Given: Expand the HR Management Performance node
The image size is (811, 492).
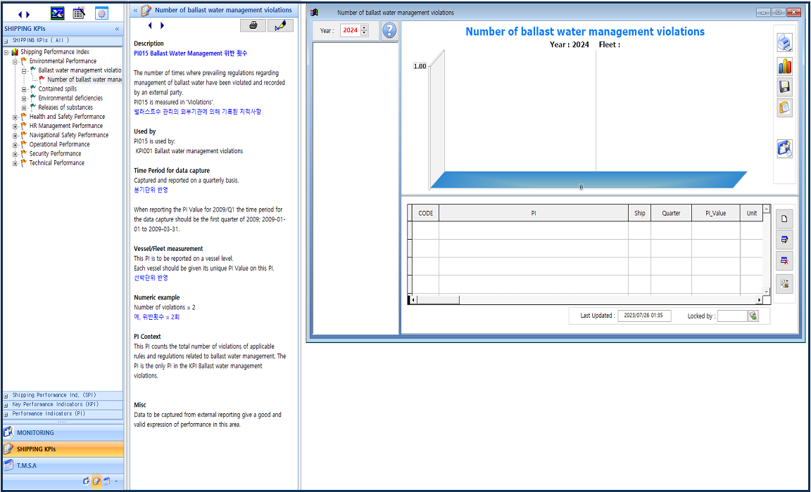Looking at the screenshot, I should point(15,127).
